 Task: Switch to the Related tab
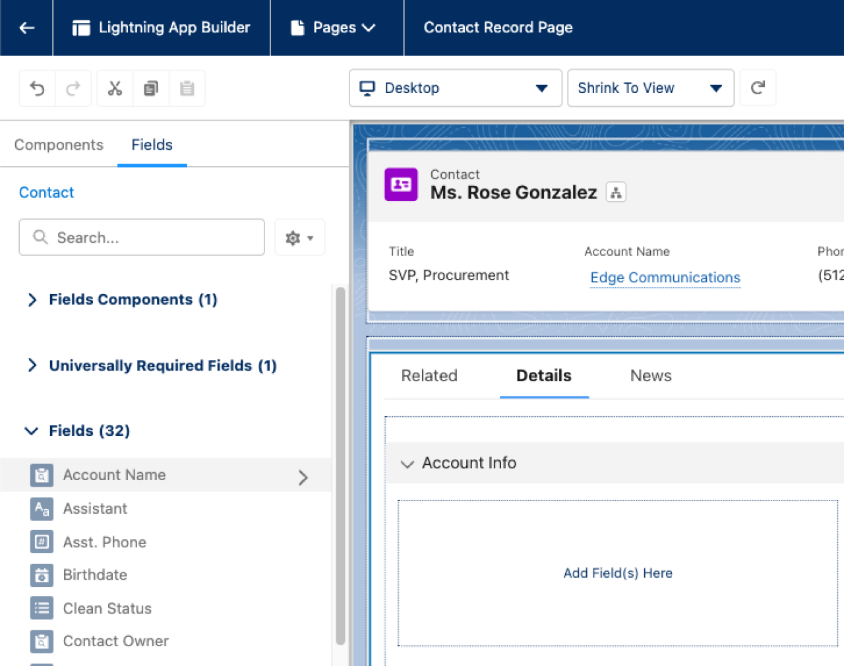point(429,376)
